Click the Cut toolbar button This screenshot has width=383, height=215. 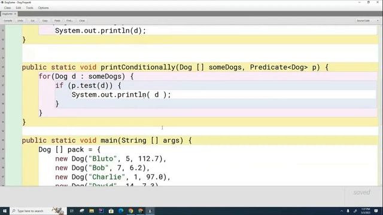click(x=32, y=21)
